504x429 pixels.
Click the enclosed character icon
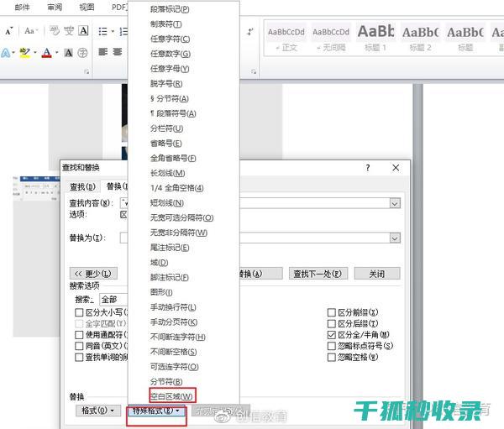click(82, 53)
